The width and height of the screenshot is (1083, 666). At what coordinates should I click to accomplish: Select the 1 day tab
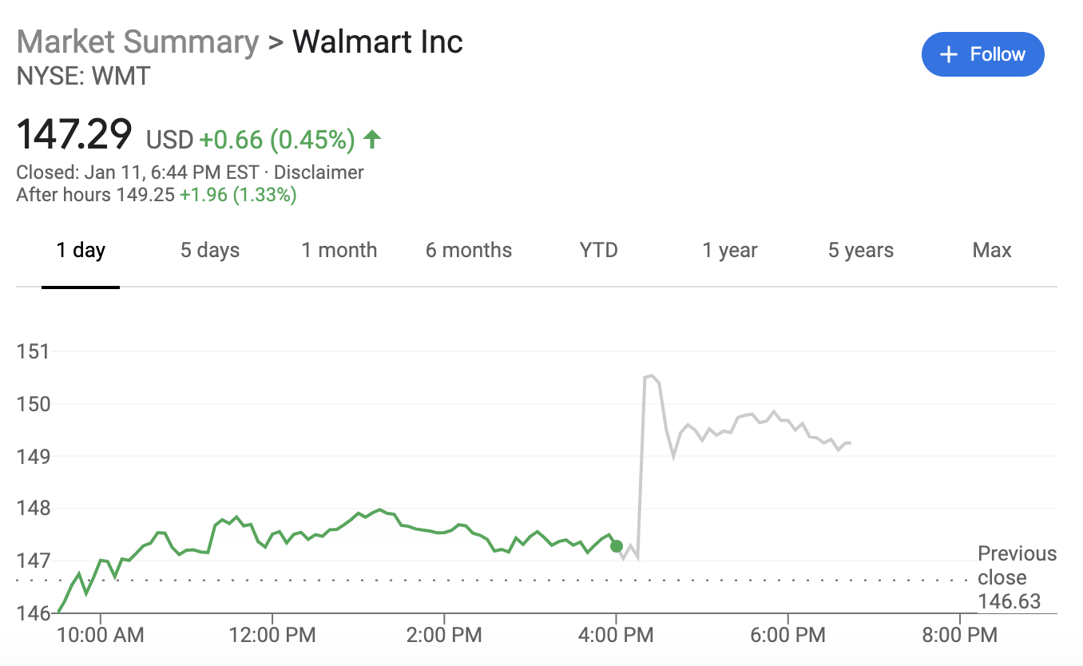pos(81,250)
